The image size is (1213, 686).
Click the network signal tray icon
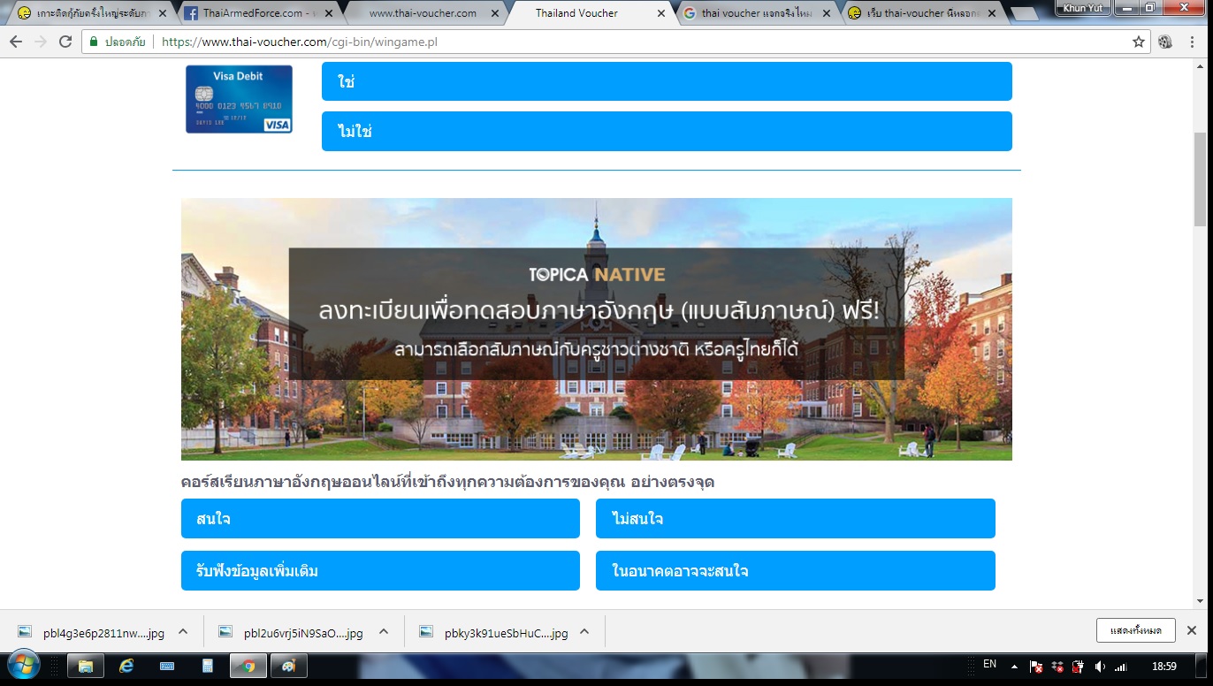(1121, 667)
